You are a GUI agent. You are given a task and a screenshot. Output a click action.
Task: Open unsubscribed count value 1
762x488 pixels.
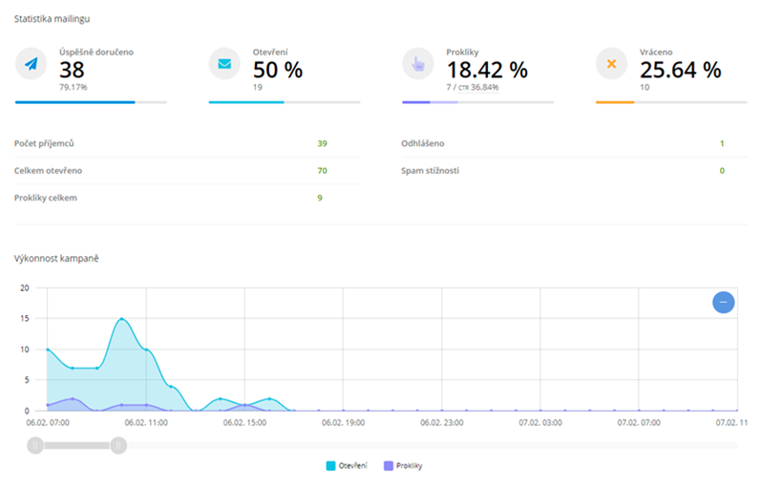(x=722, y=143)
